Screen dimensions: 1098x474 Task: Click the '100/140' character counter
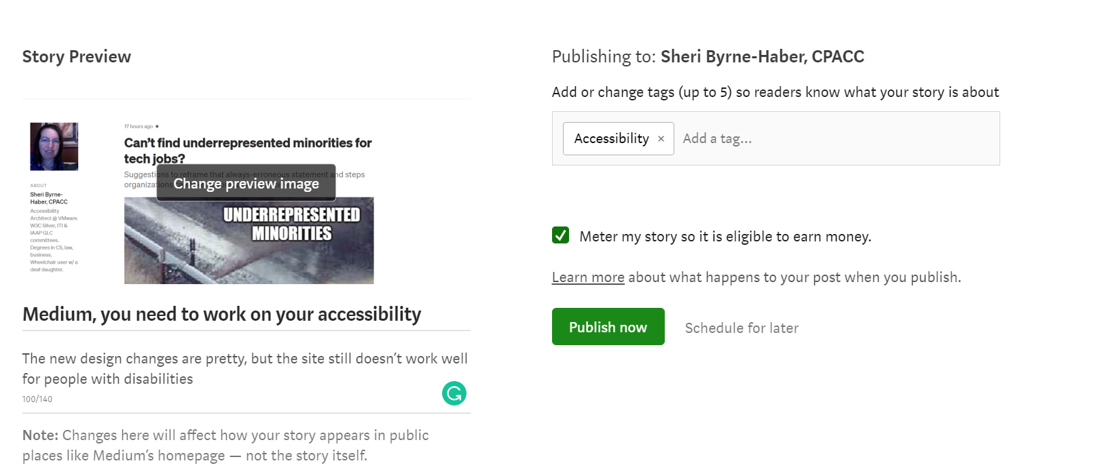[x=37, y=399]
